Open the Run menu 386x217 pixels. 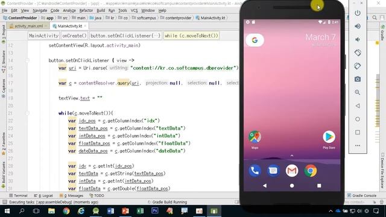[112, 11]
